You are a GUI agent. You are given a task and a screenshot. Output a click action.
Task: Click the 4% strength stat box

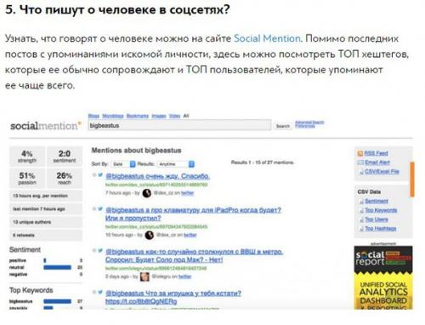pyautogui.click(x=27, y=156)
